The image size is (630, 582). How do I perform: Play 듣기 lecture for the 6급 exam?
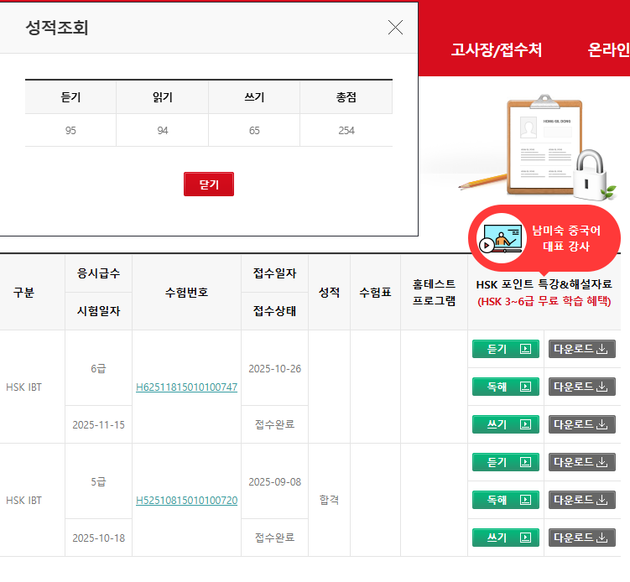(506, 349)
